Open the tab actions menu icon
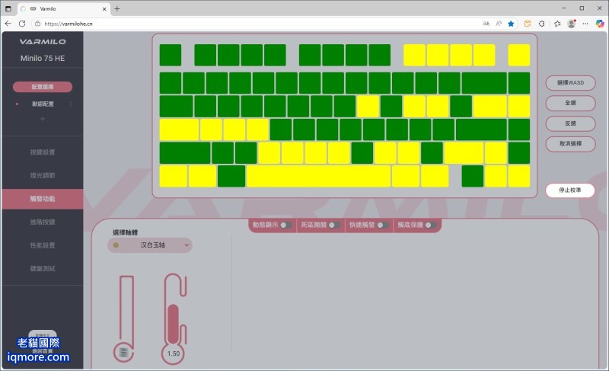The height and width of the screenshot is (371, 609). tap(8, 8)
